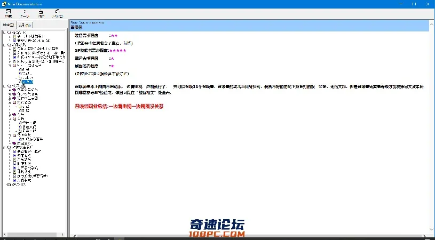Click the 召唤师 topic heading text
The height and width of the screenshot is (240, 435).
76,27
